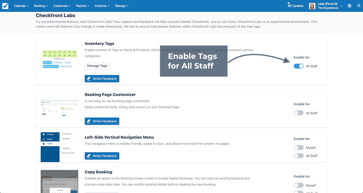Click the Checkfront Labs page title

[55, 15]
